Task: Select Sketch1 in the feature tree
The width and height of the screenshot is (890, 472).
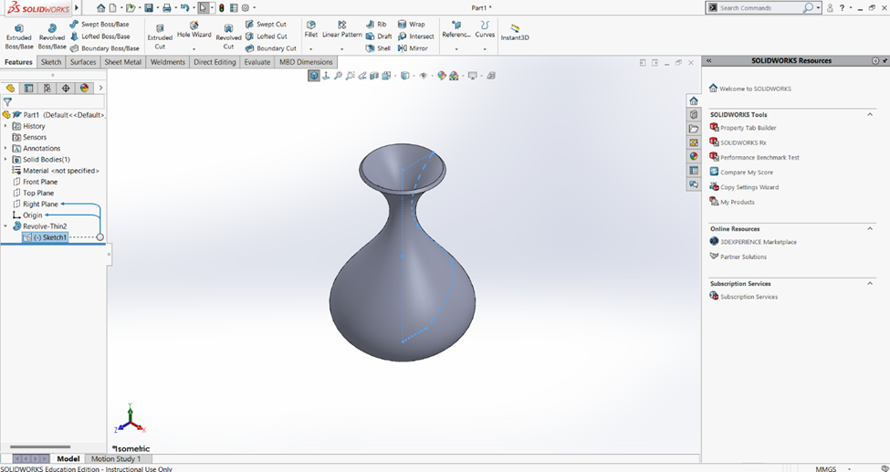Action: (x=46, y=237)
